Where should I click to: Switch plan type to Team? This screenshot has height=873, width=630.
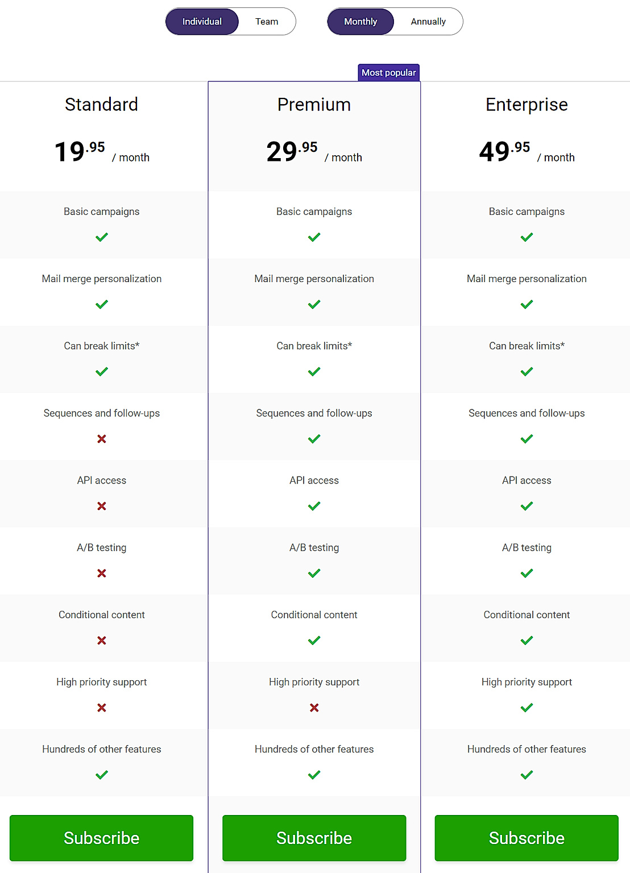[x=266, y=21]
